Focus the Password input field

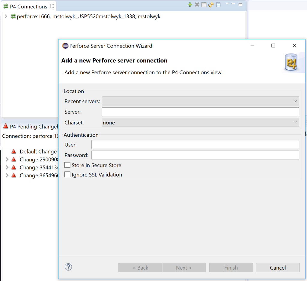195,155
